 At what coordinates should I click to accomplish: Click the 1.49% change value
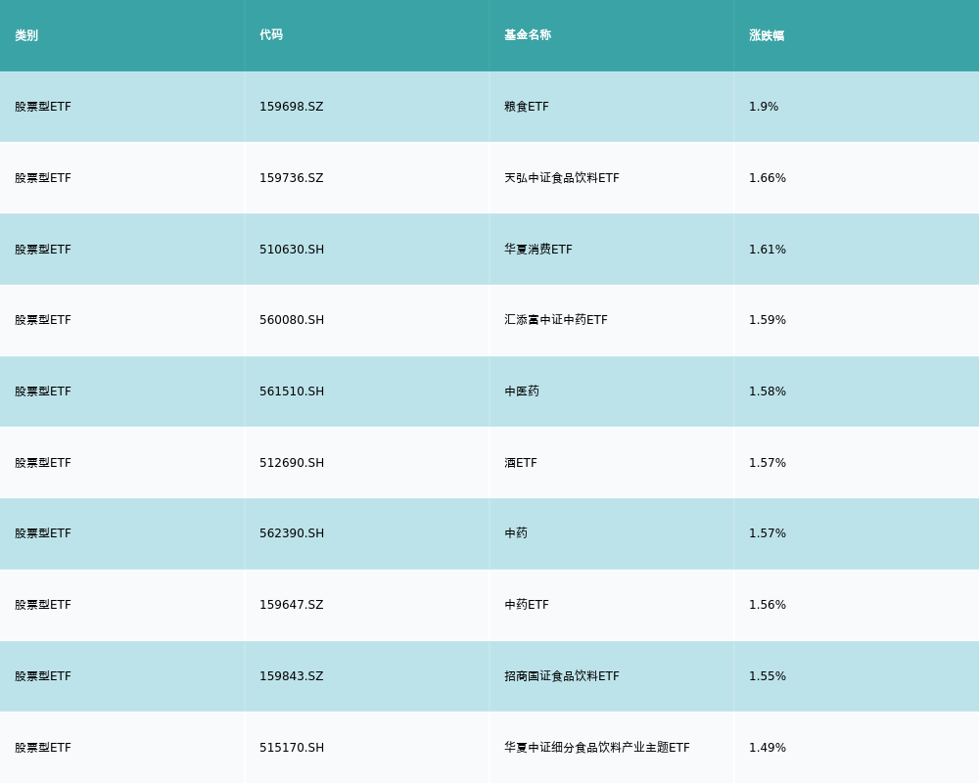pyautogui.click(x=768, y=748)
